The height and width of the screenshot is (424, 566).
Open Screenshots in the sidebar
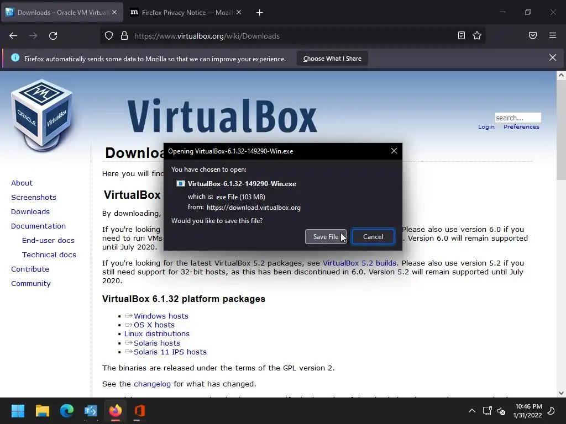pyautogui.click(x=34, y=197)
